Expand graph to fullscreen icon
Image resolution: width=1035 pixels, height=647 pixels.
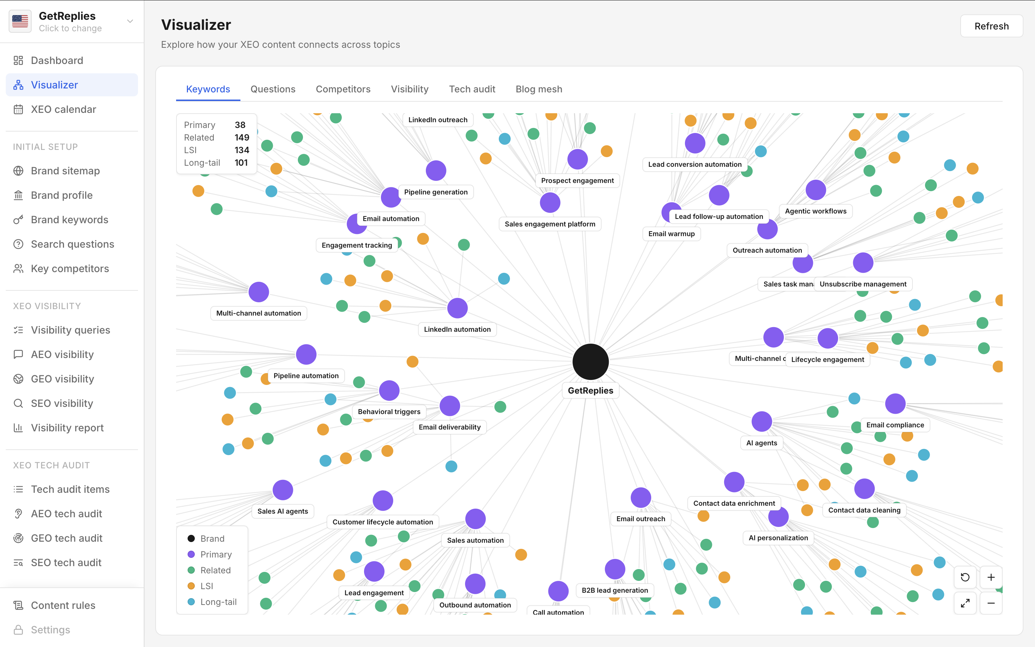pos(965,603)
